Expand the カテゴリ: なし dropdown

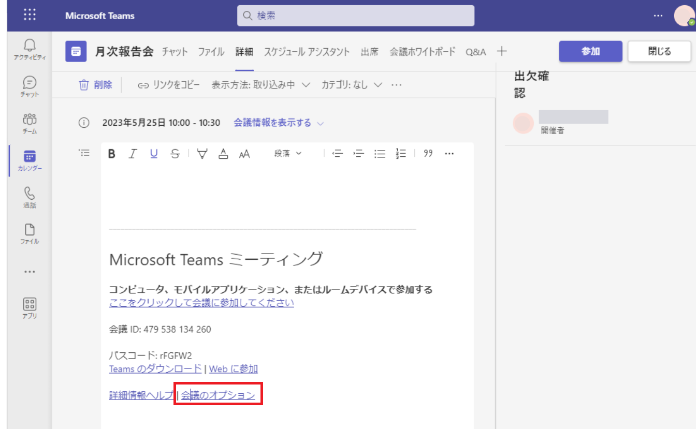pyautogui.click(x=352, y=85)
